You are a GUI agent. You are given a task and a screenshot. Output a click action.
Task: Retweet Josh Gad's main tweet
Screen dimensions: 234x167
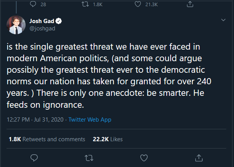(x=89, y=158)
